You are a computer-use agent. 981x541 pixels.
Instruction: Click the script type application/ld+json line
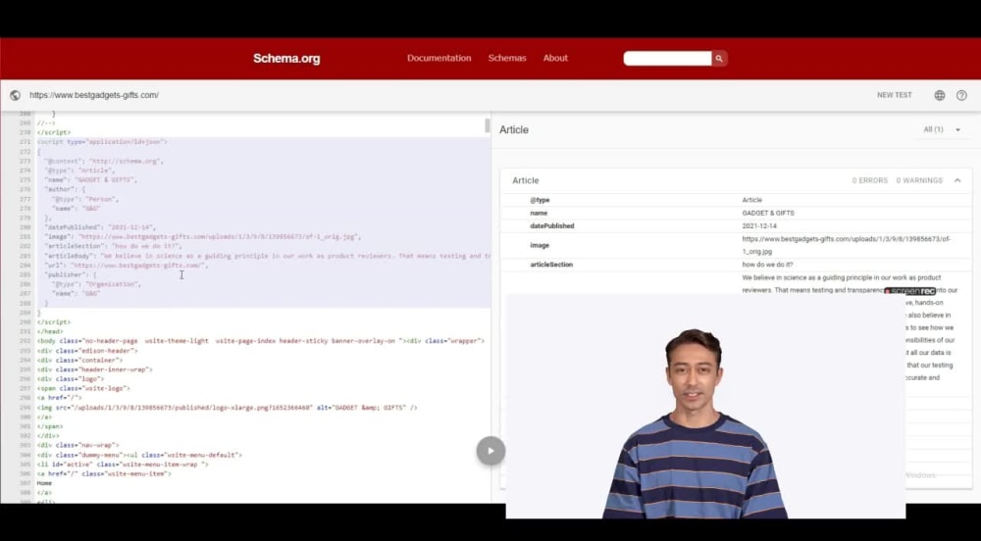click(x=102, y=142)
